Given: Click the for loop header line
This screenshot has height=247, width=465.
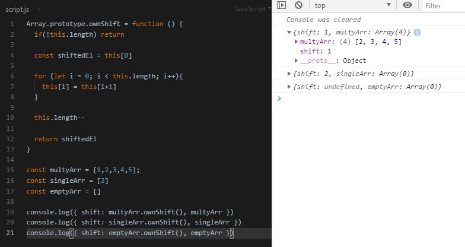Looking at the screenshot, I should coord(108,76).
